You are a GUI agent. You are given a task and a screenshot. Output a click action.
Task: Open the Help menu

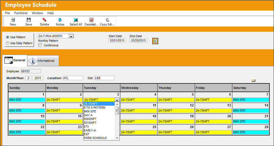click(51, 13)
